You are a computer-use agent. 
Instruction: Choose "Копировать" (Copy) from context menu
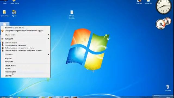coord(26,62)
